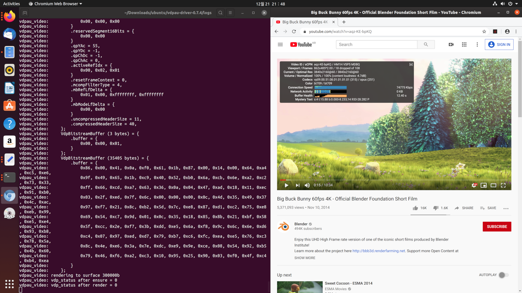This screenshot has height=293, width=522.
Task: Open new terminal tab button
Action: [25, 13]
